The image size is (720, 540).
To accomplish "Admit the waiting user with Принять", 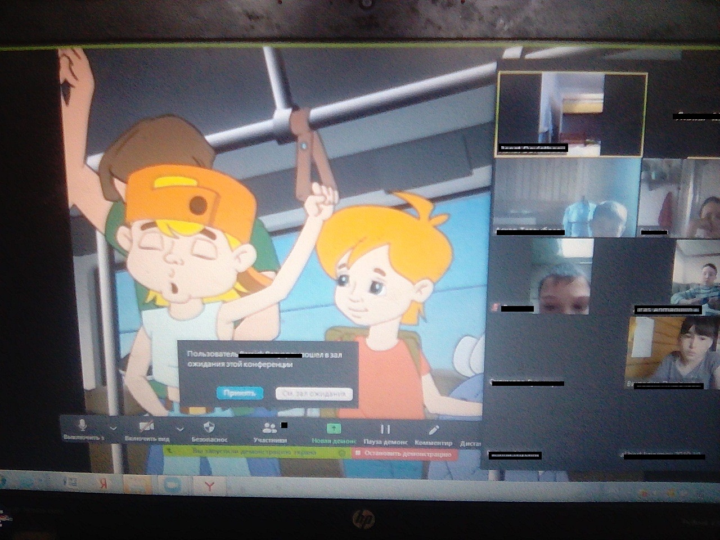I will point(240,393).
